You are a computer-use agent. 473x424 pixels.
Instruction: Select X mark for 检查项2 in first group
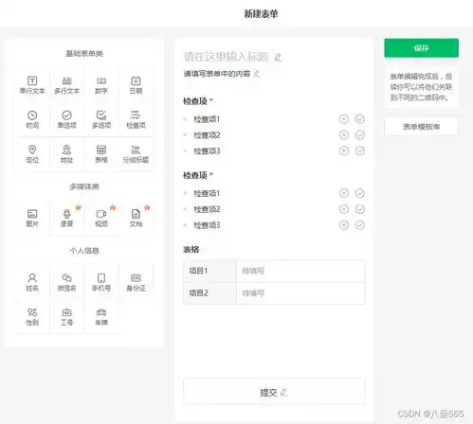click(344, 135)
